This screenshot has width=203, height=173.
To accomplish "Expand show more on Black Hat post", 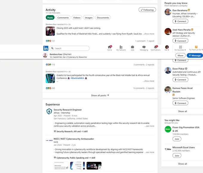I will coord(149,81).
